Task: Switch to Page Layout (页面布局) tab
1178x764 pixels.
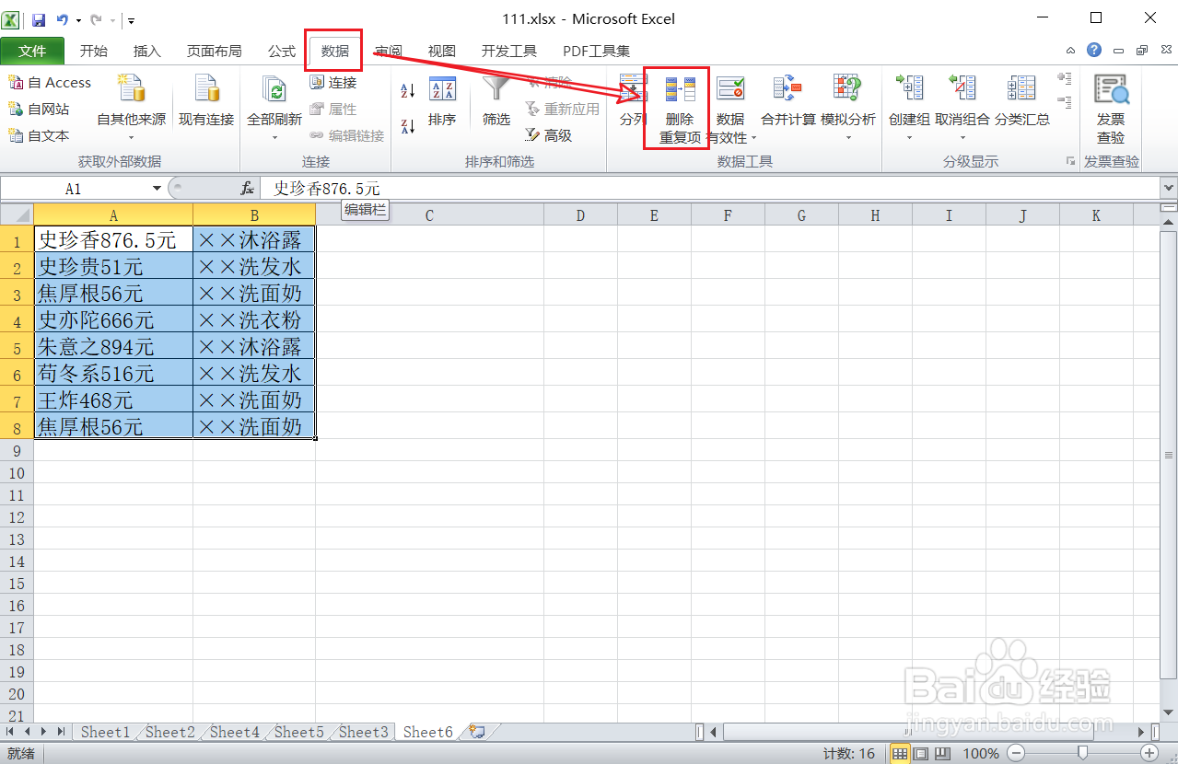Action: pos(214,52)
